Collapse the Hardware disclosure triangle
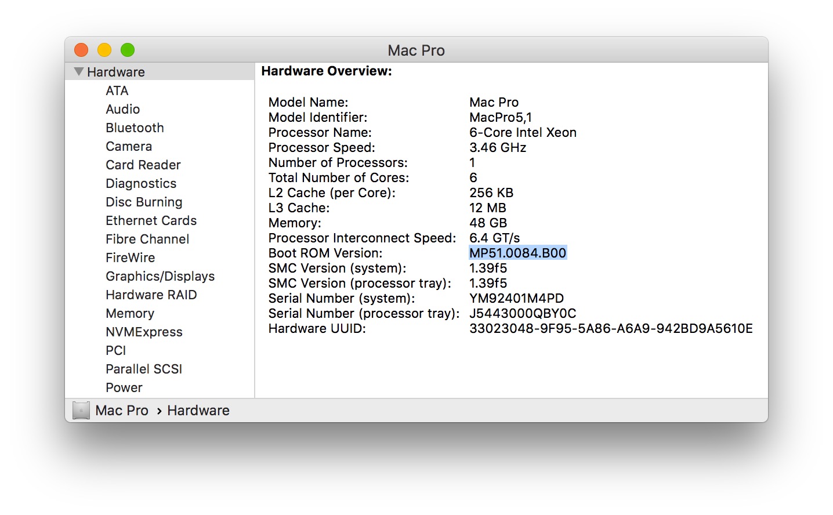Viewport: 833px width, 515px height. coord(79,71)
